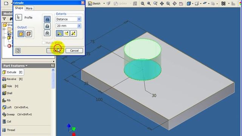
Task: Select the Coil tool
Action: click(x=7, y=122)
